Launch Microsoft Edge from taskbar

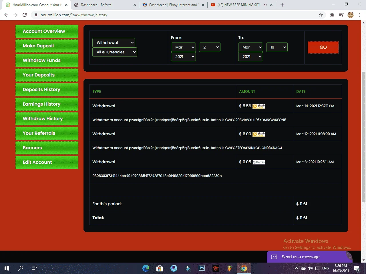[146, 268]
